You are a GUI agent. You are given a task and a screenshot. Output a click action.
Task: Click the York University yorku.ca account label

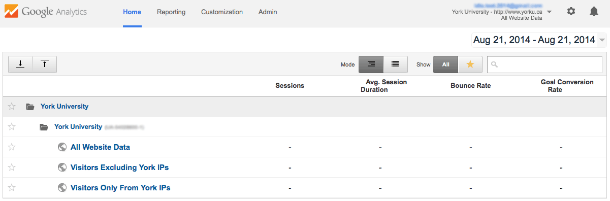[x=497, y=12]
